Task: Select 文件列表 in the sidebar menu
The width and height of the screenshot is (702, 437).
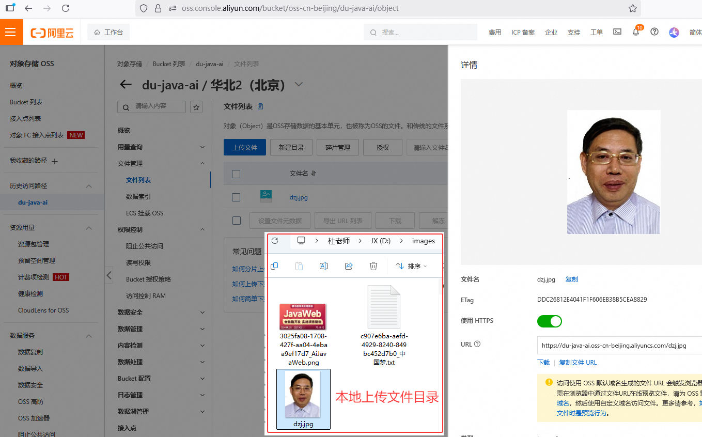Action: point(138,180)
